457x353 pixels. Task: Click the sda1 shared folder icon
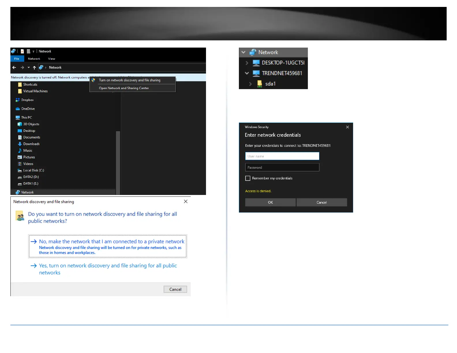[260, 84]
